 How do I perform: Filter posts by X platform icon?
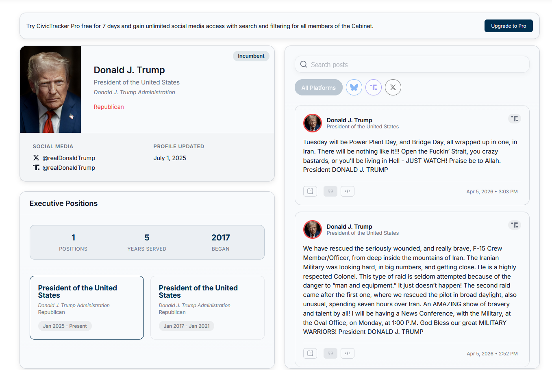(x=393, y=87)
